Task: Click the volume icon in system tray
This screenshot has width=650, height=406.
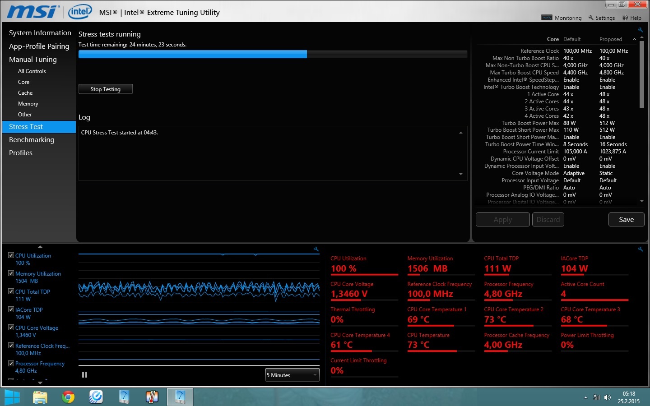Action: click(x=608, y=397)
